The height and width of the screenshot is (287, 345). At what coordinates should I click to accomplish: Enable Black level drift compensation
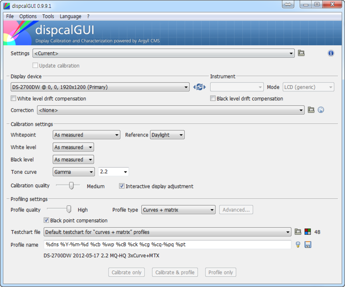(x=213, y=98)
